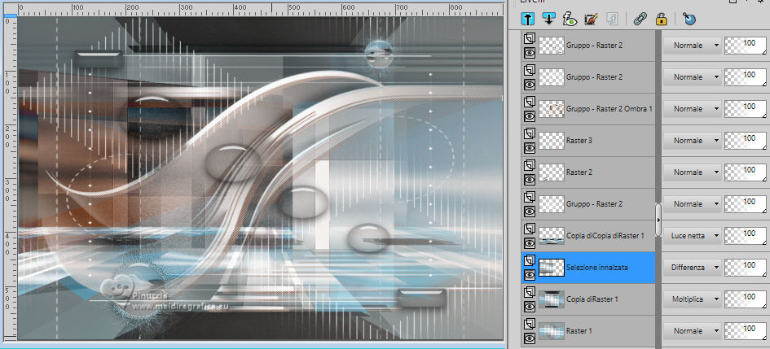Hide the Raster 1 layer
Image resolution: width=770 pixels, height=349 pixels.
[x=530, y=338]
